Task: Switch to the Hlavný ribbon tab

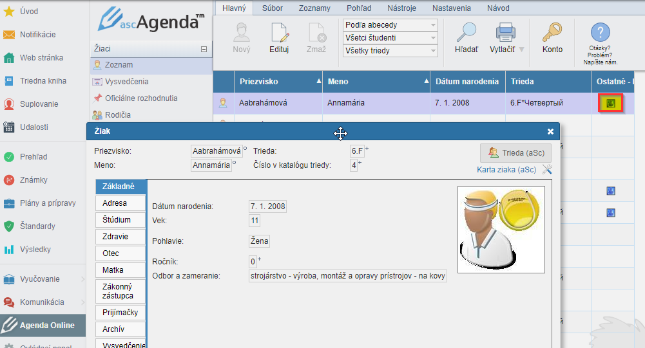Action: pyautogui.click(x=234, y=8)
